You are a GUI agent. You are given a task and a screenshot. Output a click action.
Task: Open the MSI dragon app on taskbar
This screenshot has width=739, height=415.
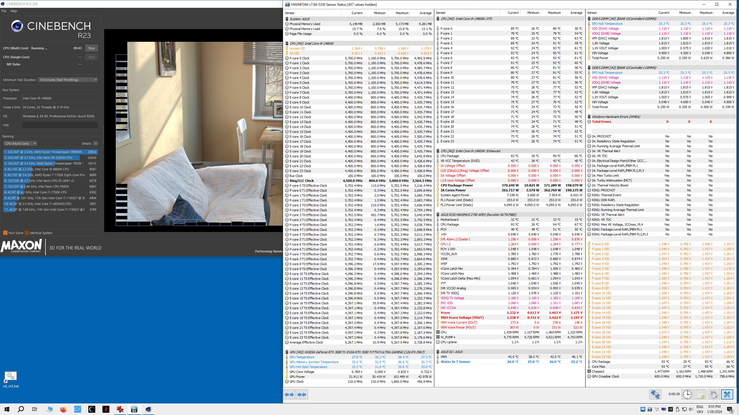click(106, 409)
